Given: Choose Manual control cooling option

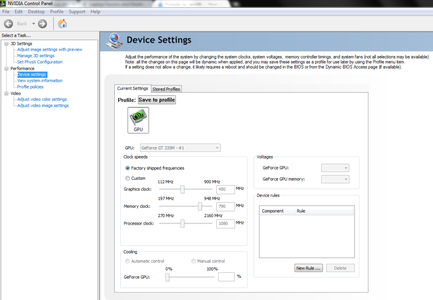Looking at the screenshot, I should click(193, 261).
